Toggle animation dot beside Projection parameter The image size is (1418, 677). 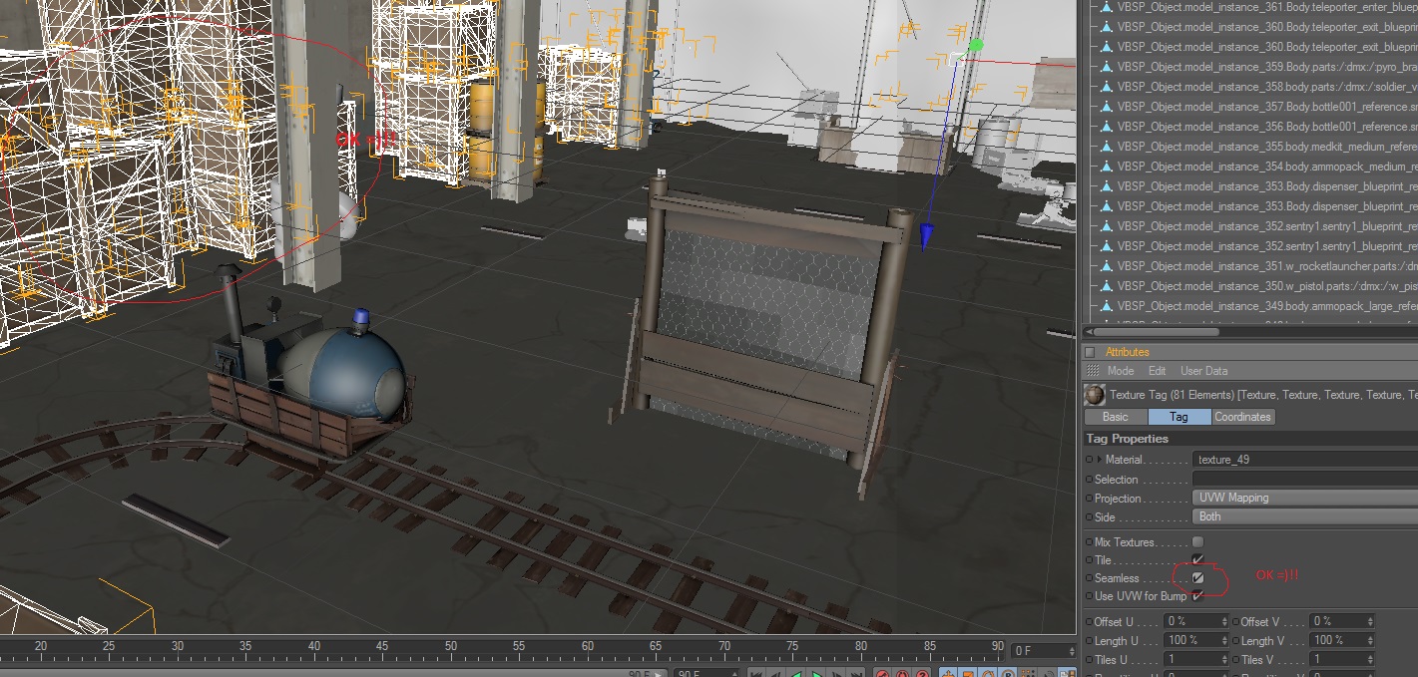point(1090,499)
